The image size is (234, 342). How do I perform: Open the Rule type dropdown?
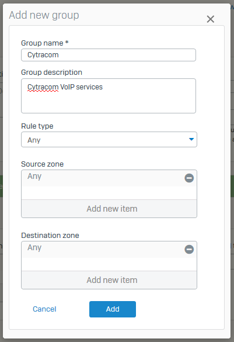click(x=109, y=139)
